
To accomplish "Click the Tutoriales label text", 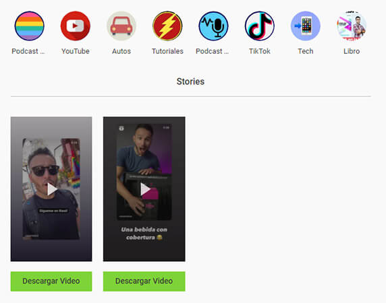I will coord(167,51).
